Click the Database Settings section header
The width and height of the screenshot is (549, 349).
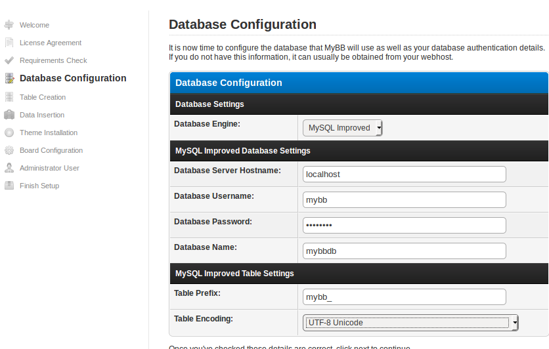(359, 104)
